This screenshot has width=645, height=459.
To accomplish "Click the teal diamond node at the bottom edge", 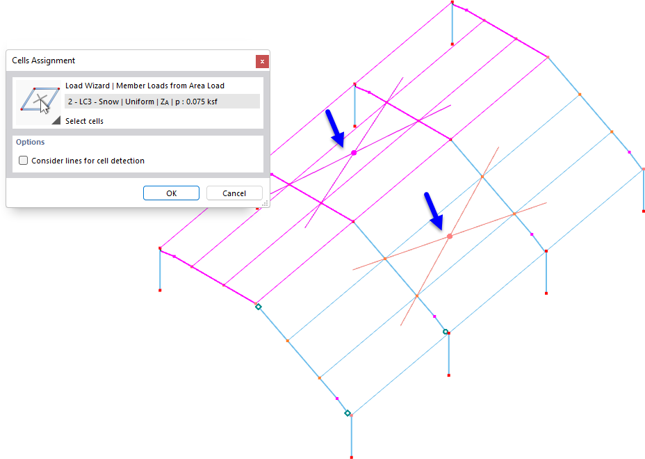I will click(x=348, y=413).
